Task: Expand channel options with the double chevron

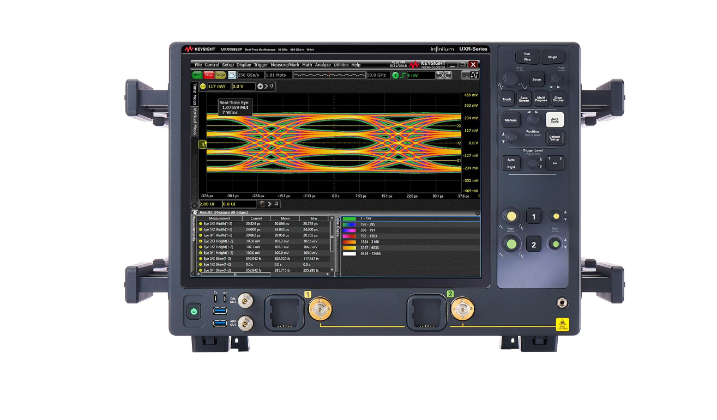Action: point(266,86)
